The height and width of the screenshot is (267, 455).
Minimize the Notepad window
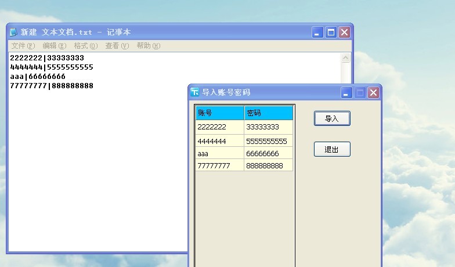(317, 33)
